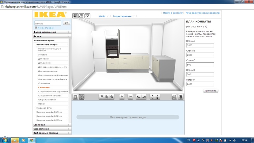Click the undo rotation arrow icon

pyautogui.click(x=130, y=97)
